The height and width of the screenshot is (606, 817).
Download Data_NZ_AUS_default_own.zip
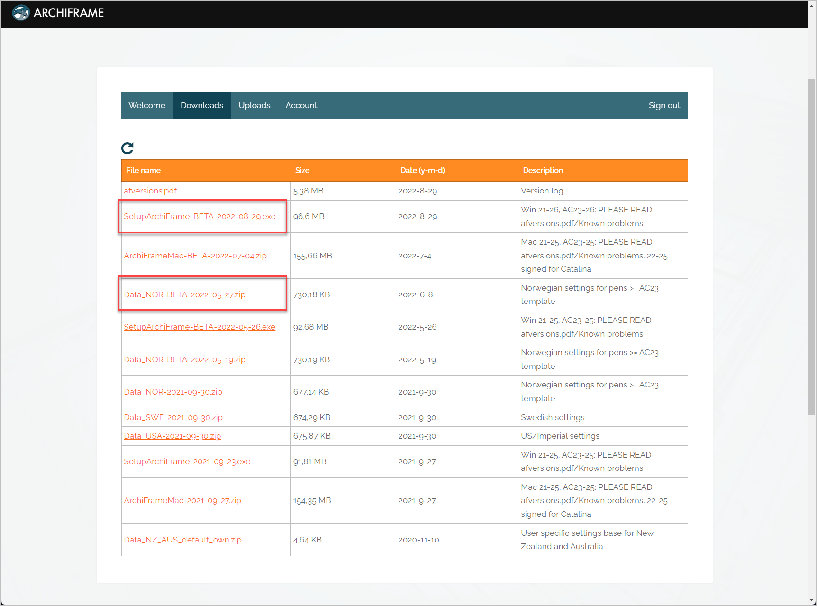coord(183,540)
